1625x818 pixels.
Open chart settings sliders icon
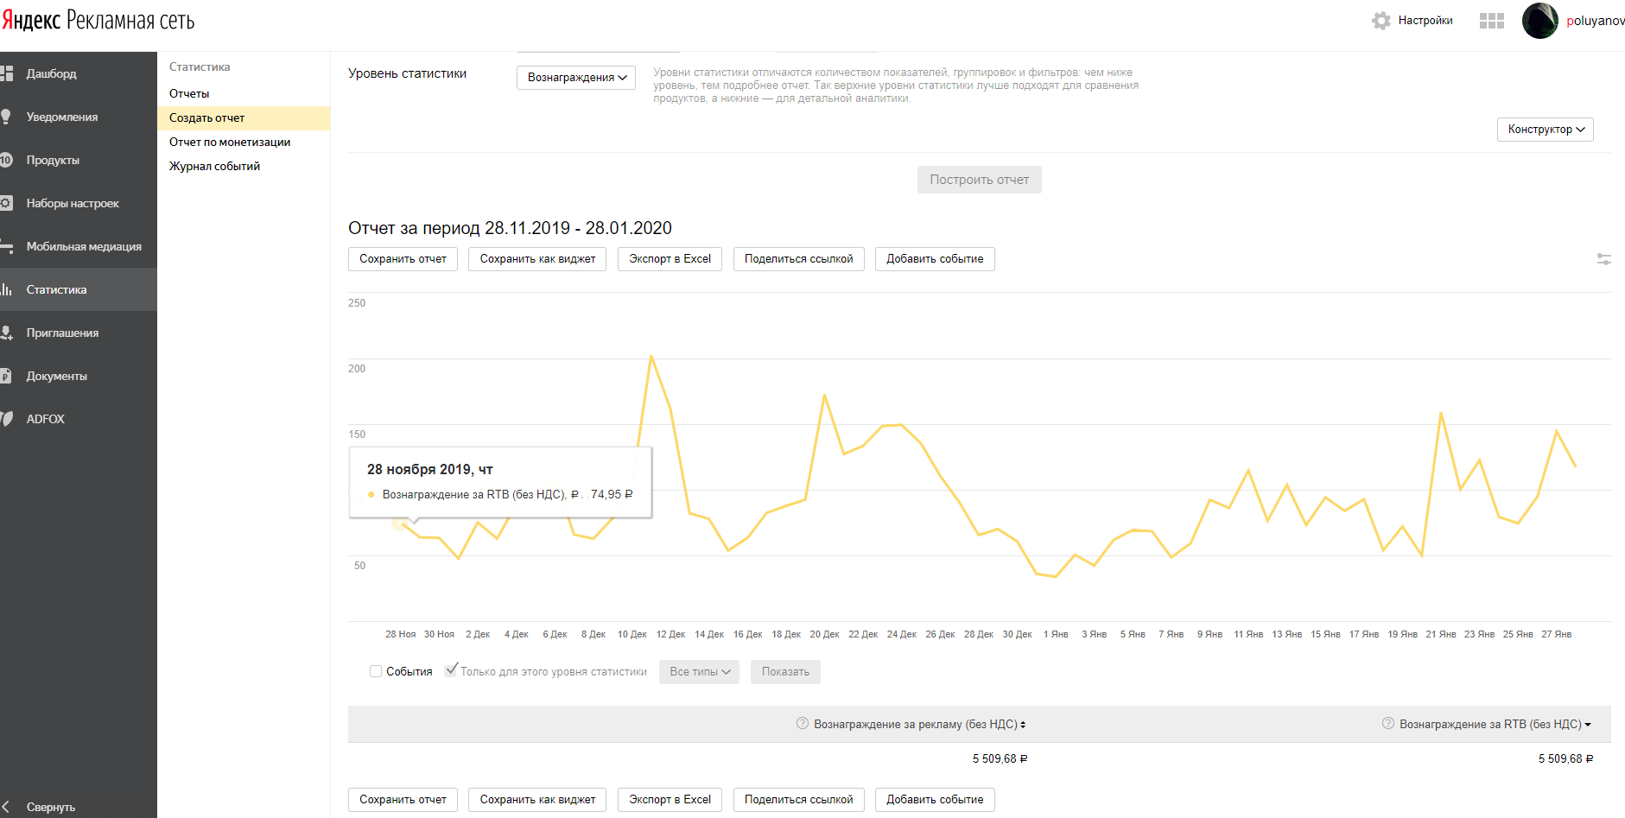pos(1603,259)
